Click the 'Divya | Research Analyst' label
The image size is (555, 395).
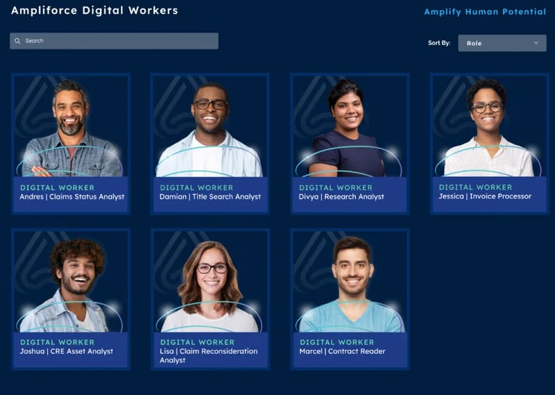pyautogui.click(x=341, y=197)
